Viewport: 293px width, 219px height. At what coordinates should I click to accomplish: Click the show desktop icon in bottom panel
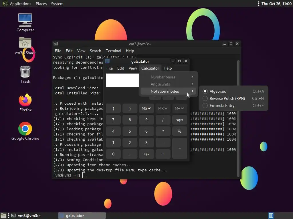3,216
